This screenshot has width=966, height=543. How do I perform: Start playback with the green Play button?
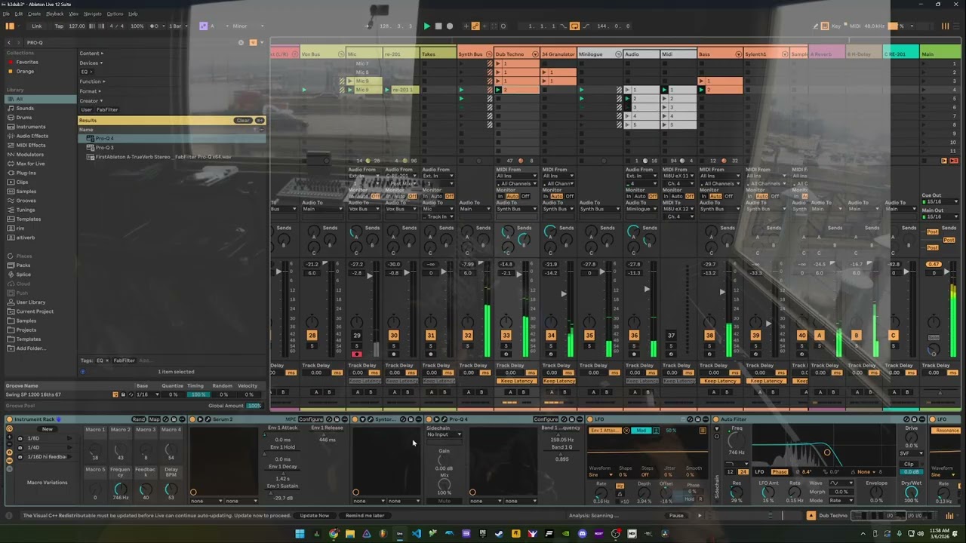click(426, 26)
